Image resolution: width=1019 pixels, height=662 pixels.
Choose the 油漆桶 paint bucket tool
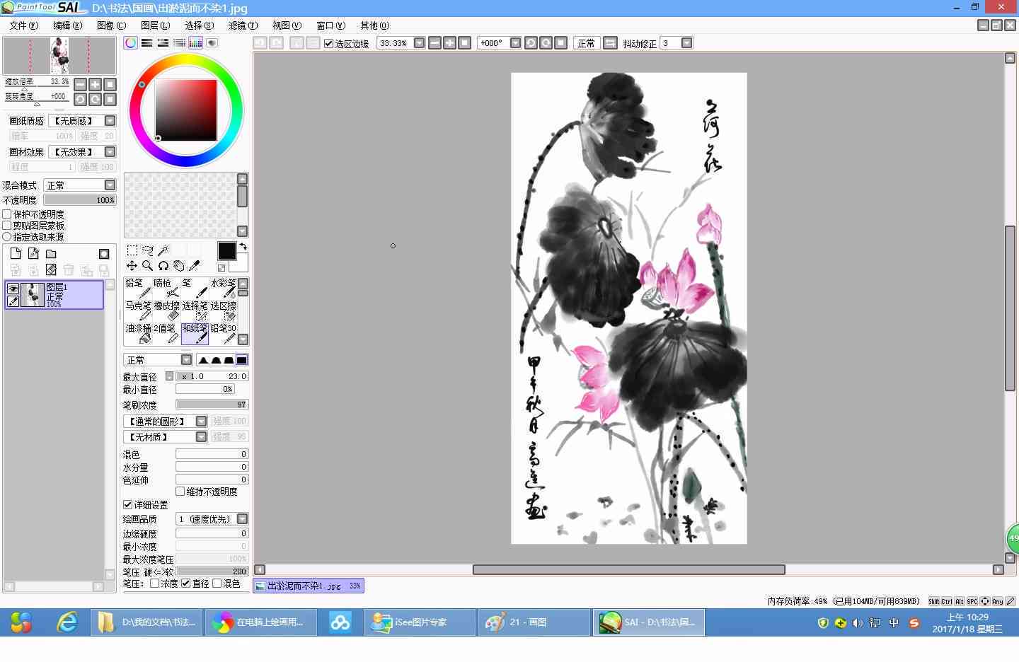tap(138, 334)
